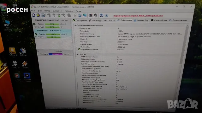Click the red unregistered version registration link
This screenshot has width=202, height=113.
[x=138, y=15]
